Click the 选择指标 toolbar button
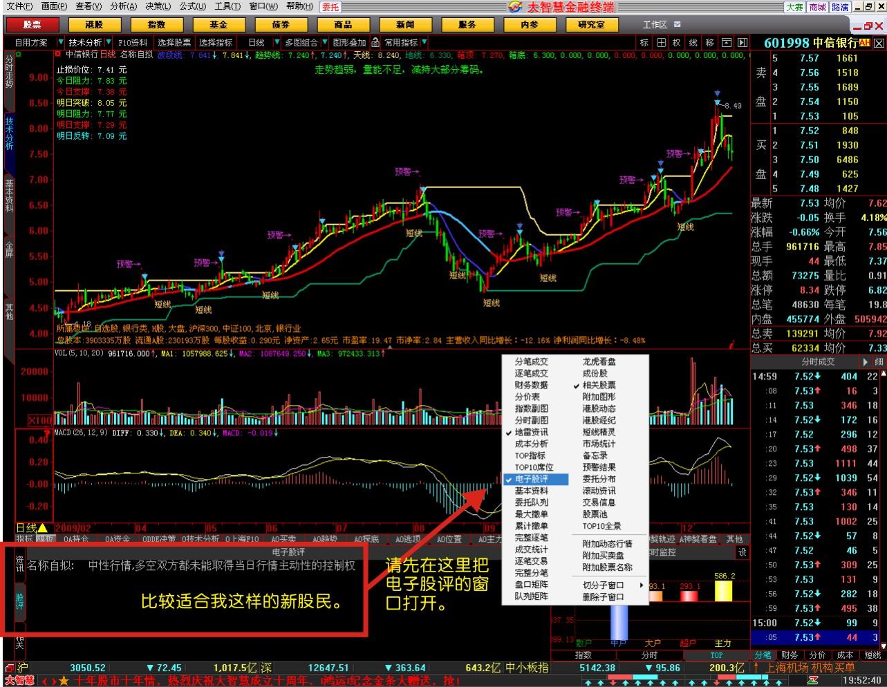The image size is (887, 687). pos(216,42)
